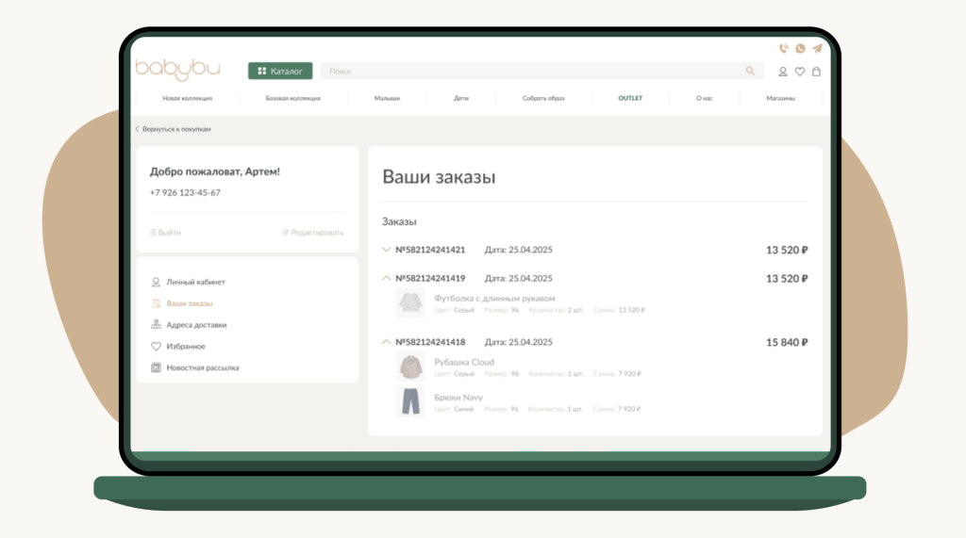Click Ваши заказы sidebar icon
The image size is (966, 538).
coord(156,303)
